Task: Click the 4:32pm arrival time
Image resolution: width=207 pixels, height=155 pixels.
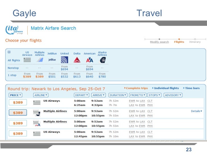Action: pyautogui.click(x=97, y=105)
